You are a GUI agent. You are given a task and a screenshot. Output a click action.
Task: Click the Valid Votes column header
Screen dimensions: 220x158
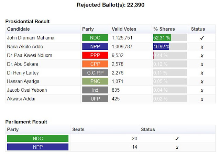[x=124, y=29]
